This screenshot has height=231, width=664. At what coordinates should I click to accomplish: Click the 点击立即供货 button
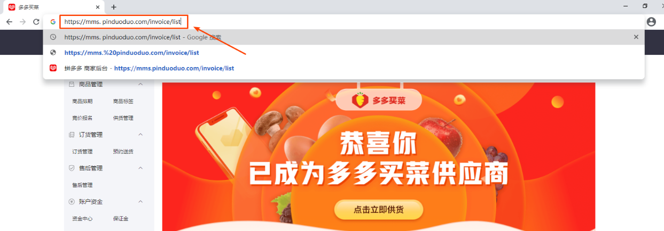coord(379,210)
